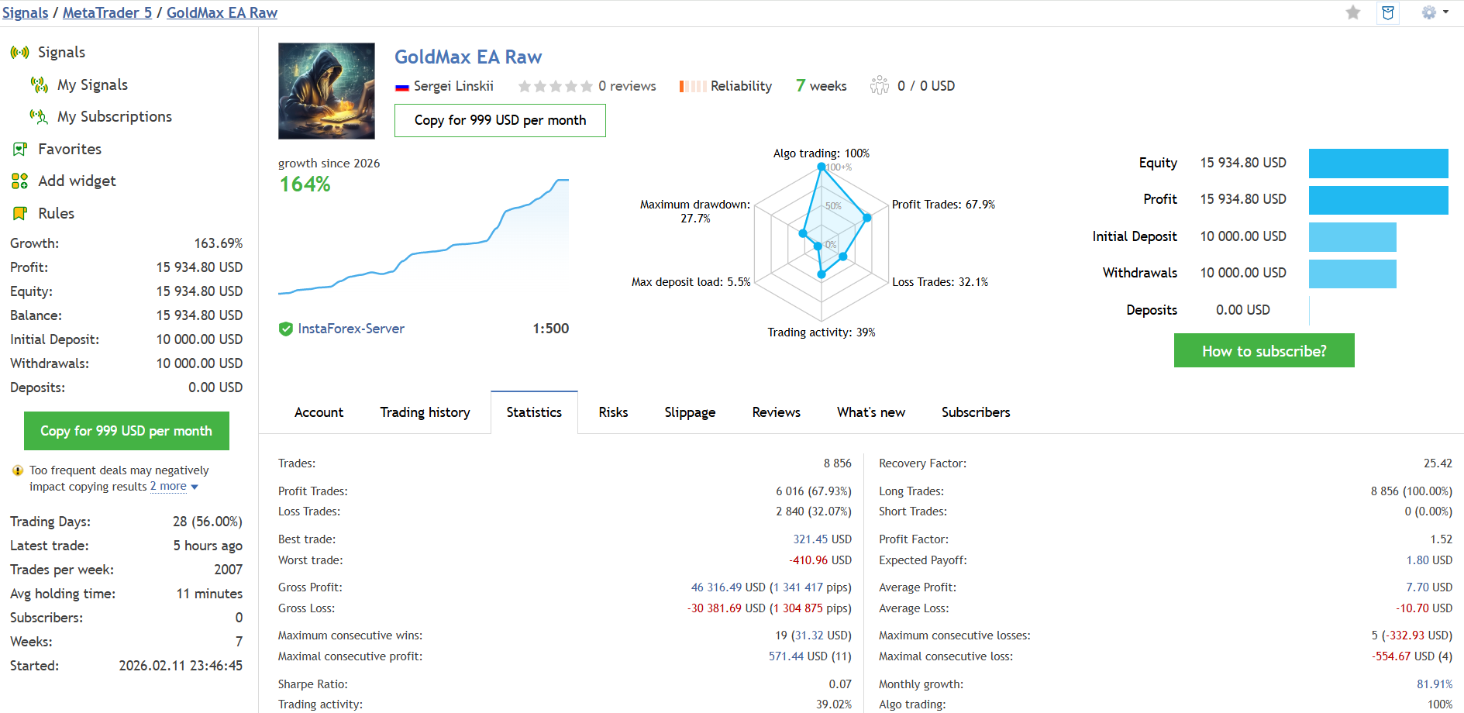Click the subscribers people icon near 0 / 0 USD
Viewport: 1464px width, 713px height.
879,85
